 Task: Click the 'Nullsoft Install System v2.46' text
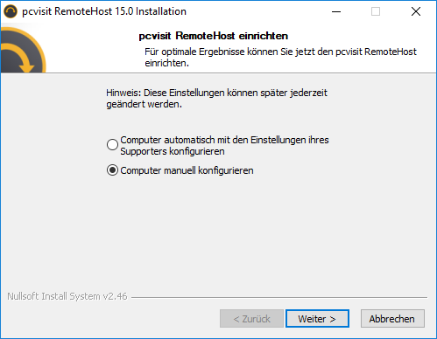(x=67, y=296)
